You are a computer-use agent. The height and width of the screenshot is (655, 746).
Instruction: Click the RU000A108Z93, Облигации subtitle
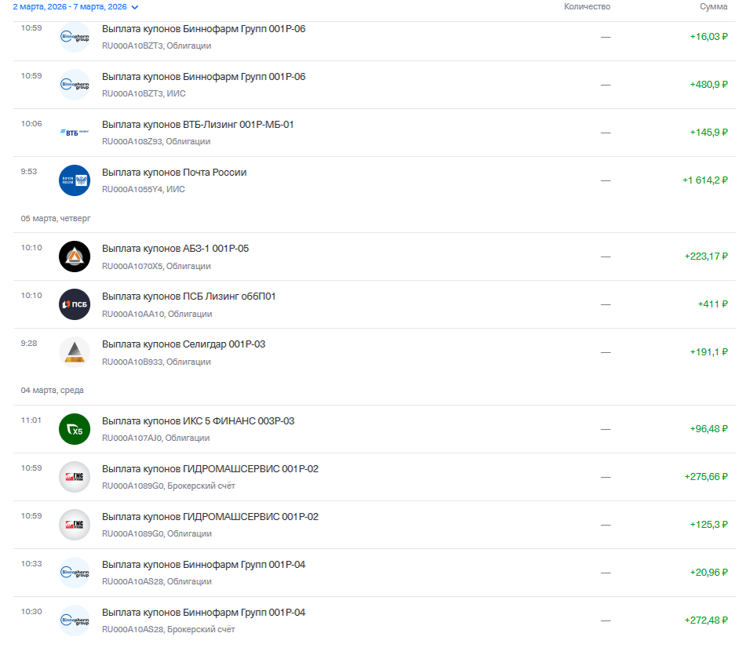156,141
